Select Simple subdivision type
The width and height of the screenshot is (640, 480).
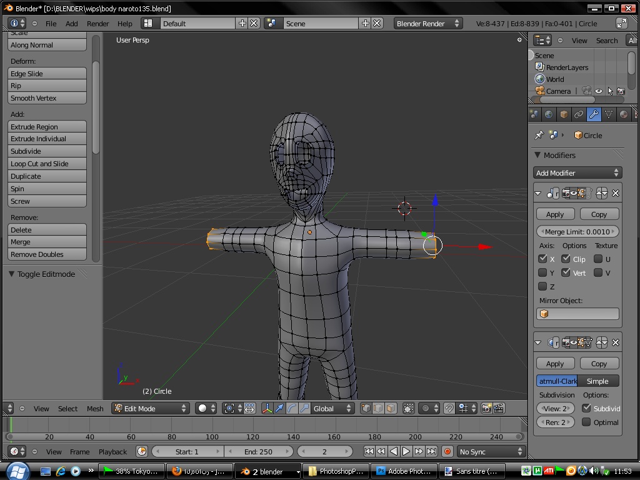[597, 381]
